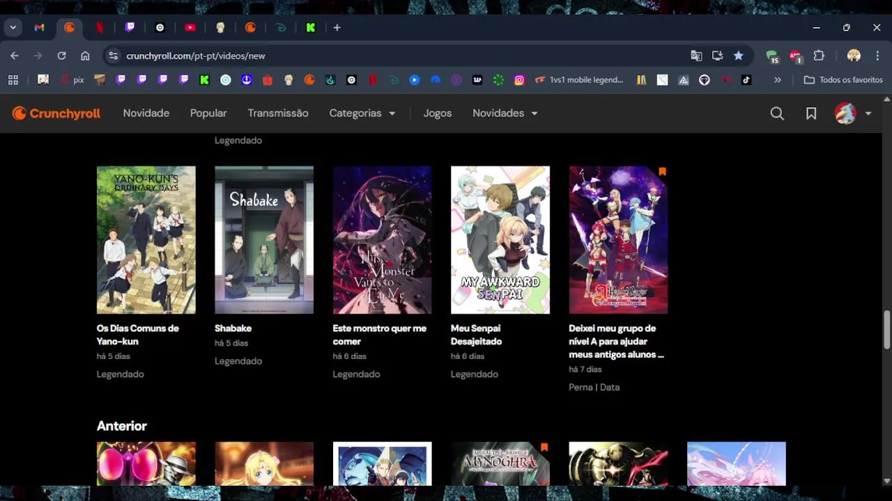Image resolution: width=892 pixels, height=501 pixels.
Task: Open the 1vs1 mobile legend bookmark
Action: click(x=579, y=80)
